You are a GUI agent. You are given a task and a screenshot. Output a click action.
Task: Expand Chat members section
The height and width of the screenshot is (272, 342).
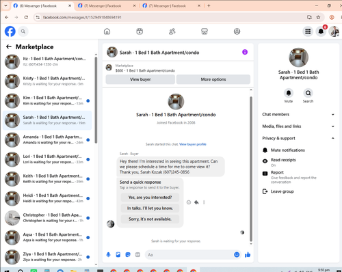298,114
